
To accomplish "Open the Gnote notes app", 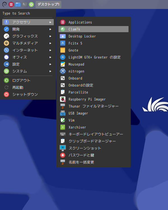I will [x=94, y=50].
